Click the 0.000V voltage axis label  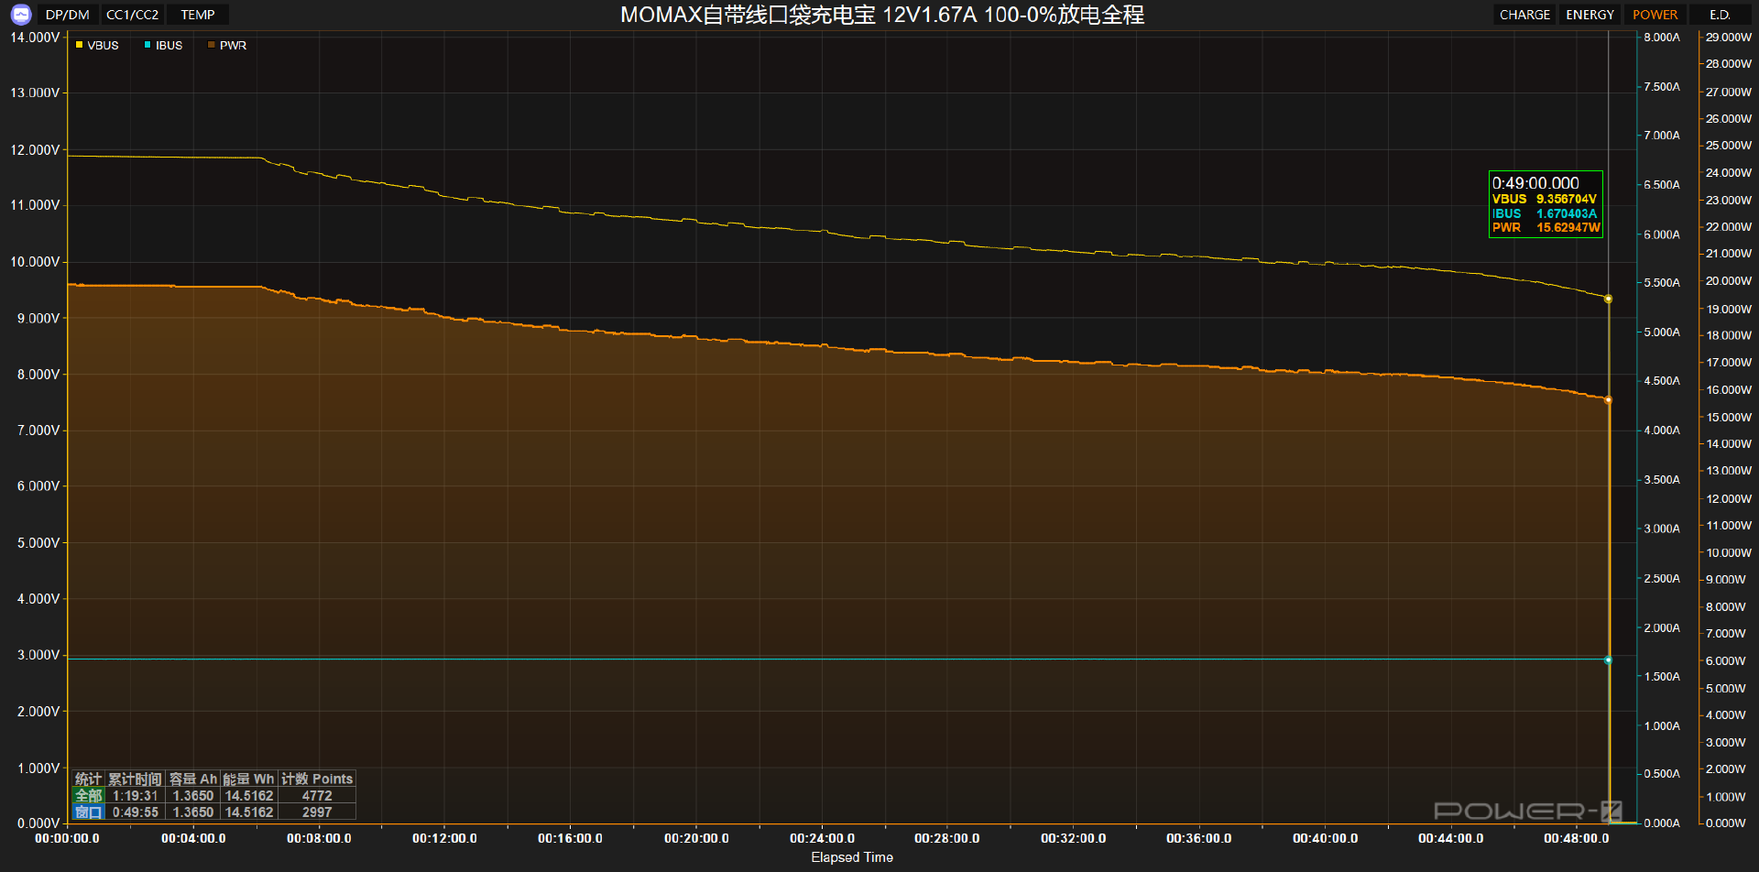(38, 823)
